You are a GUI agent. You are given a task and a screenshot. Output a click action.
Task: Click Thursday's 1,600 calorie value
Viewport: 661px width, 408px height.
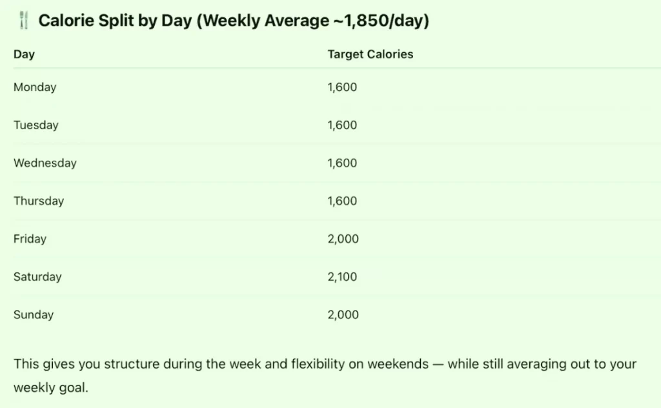[x=342, y=201]
